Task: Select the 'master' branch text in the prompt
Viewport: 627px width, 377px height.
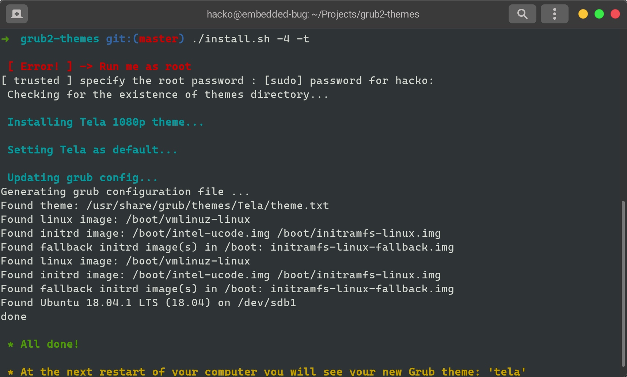Action: point(159,38)
